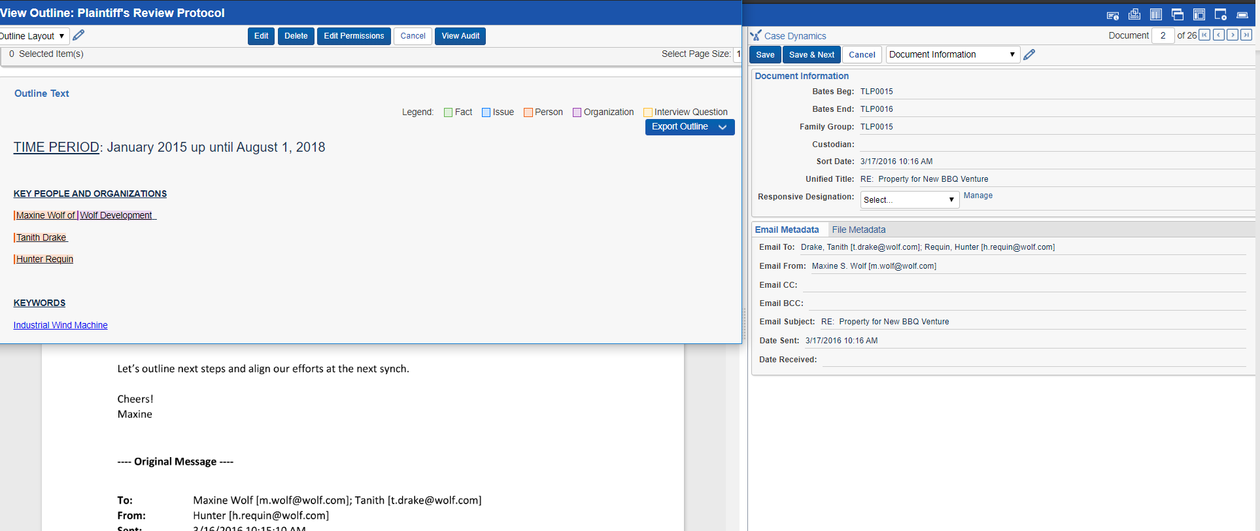This screenshot has height=531, width=1260.
Task: Click the green Fact legend swatch
Action: tap(448, 112)
